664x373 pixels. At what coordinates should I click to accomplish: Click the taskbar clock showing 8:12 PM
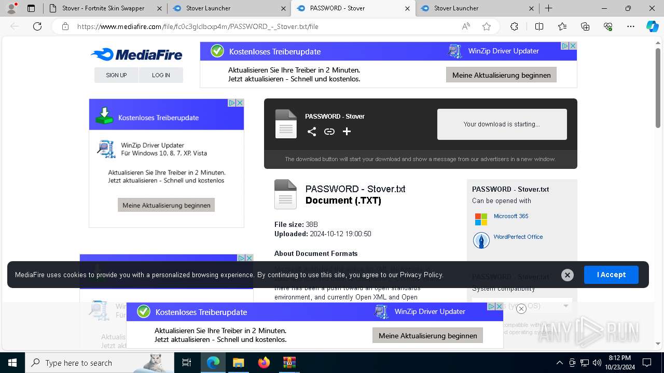click(x=619, y=362)
